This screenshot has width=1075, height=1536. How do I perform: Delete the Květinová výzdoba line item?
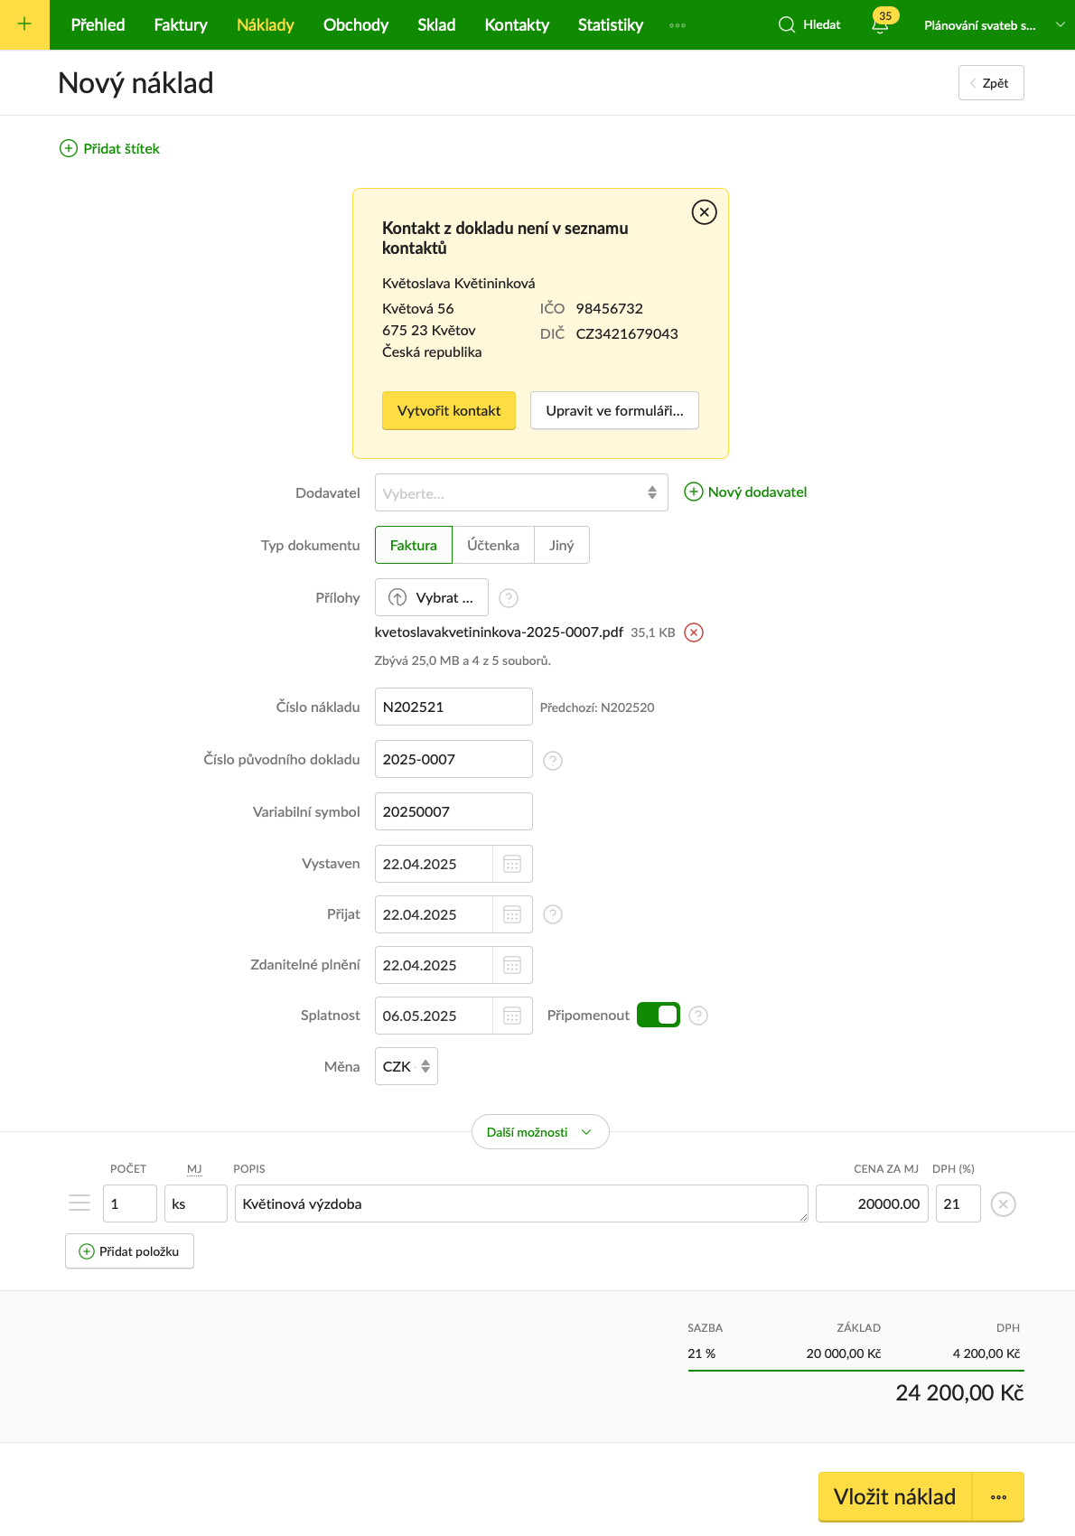(1004, 1204)
